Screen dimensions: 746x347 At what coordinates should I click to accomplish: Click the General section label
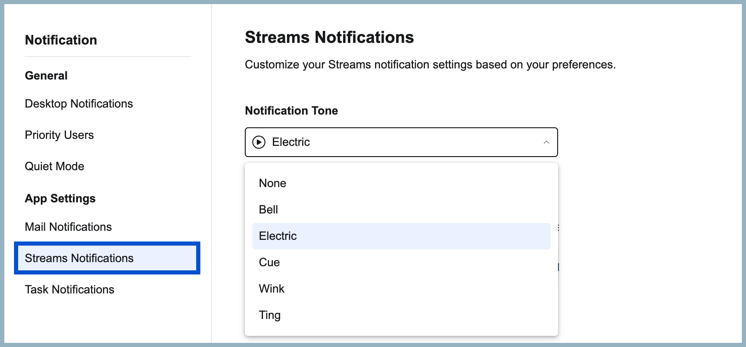(x=46, y=75)
